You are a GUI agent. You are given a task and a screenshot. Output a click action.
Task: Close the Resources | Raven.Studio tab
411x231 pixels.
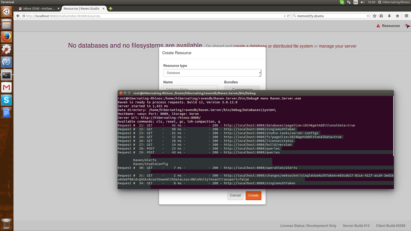click(103, 9)
